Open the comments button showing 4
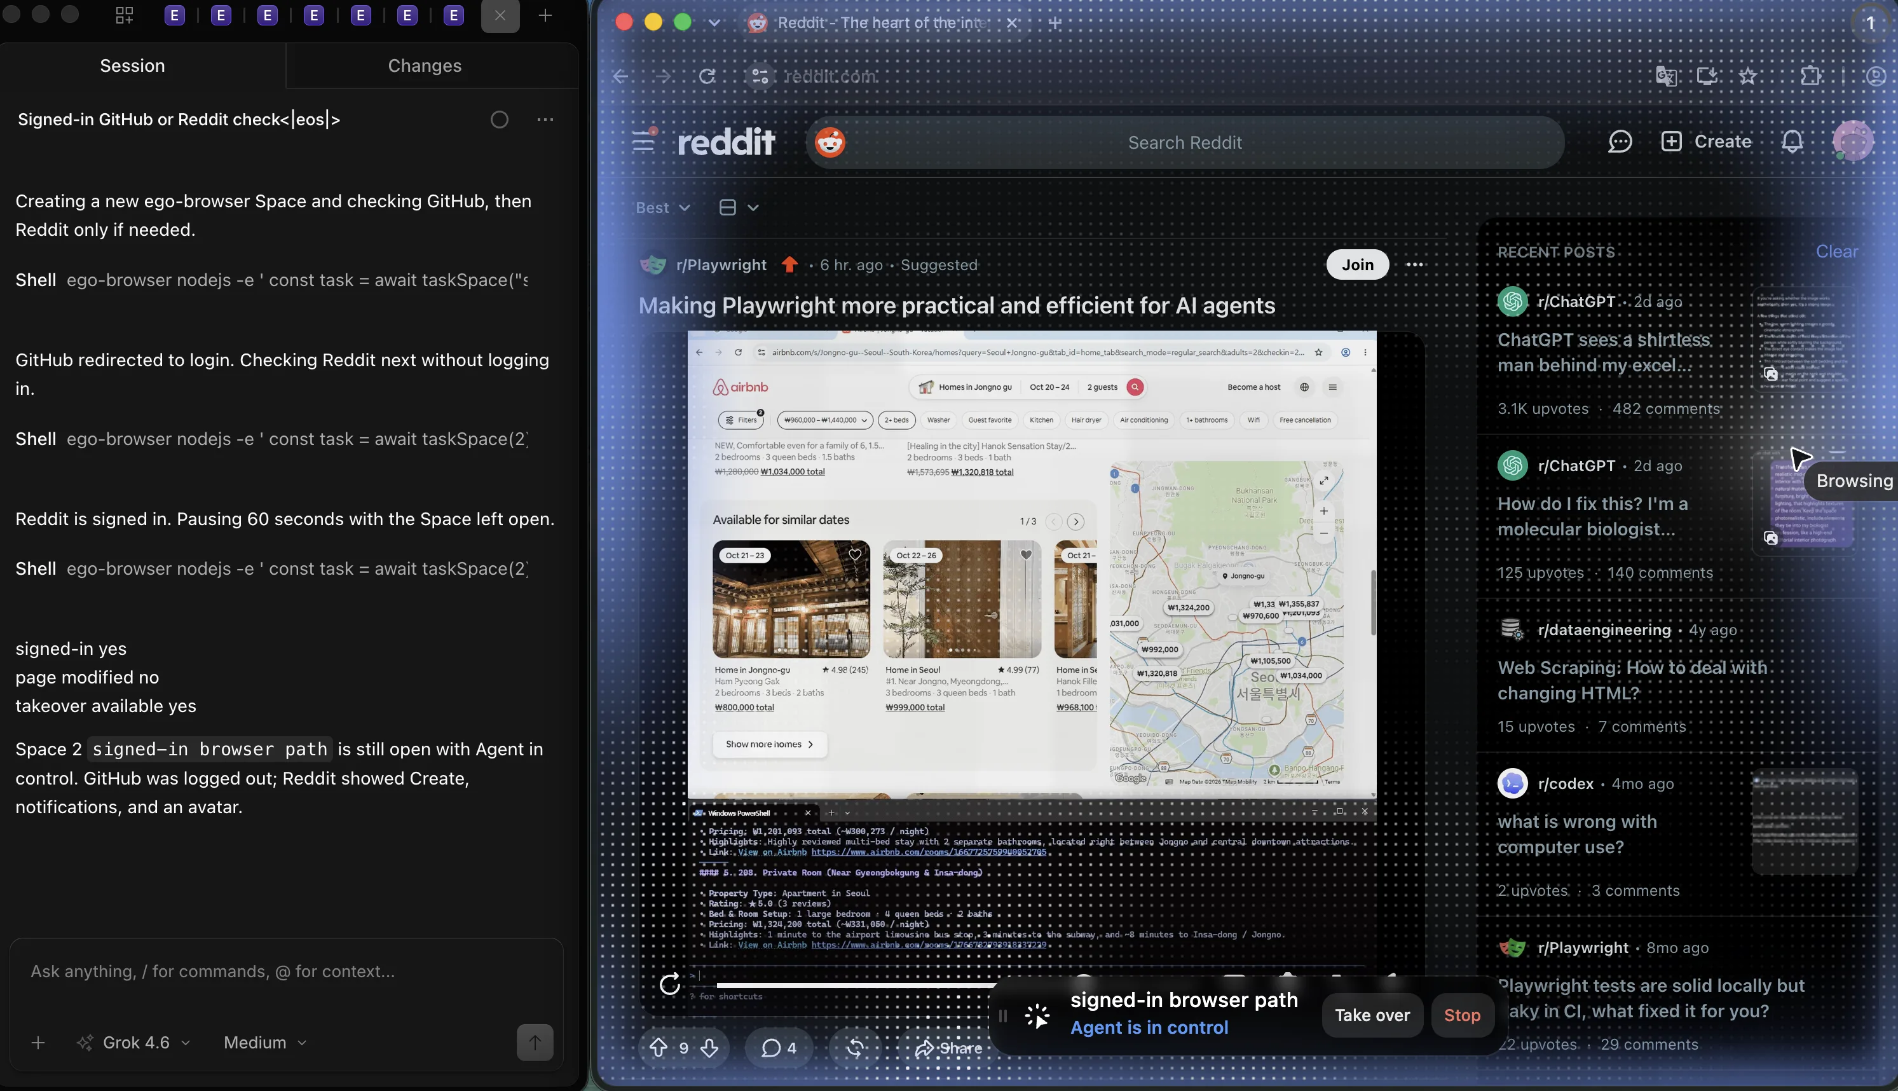 click(778, 1048)
